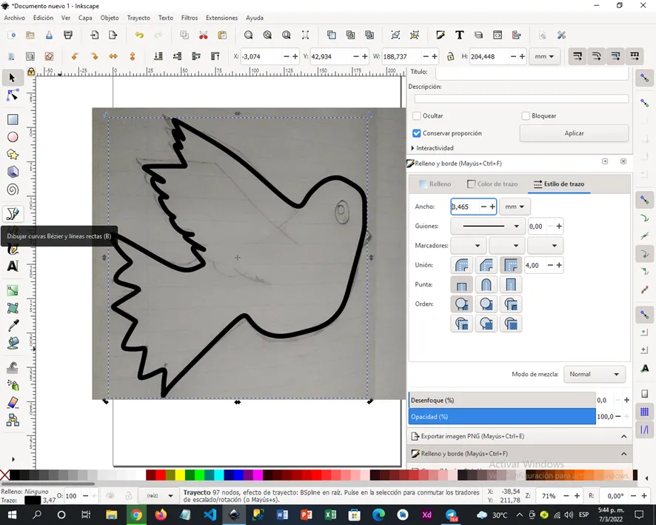
Task: Flip selection vertically
Action: click(133, 56)
